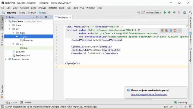This screenshot has height=109, width=193.
Task: Open the Structure side tab
Action: 2,40
